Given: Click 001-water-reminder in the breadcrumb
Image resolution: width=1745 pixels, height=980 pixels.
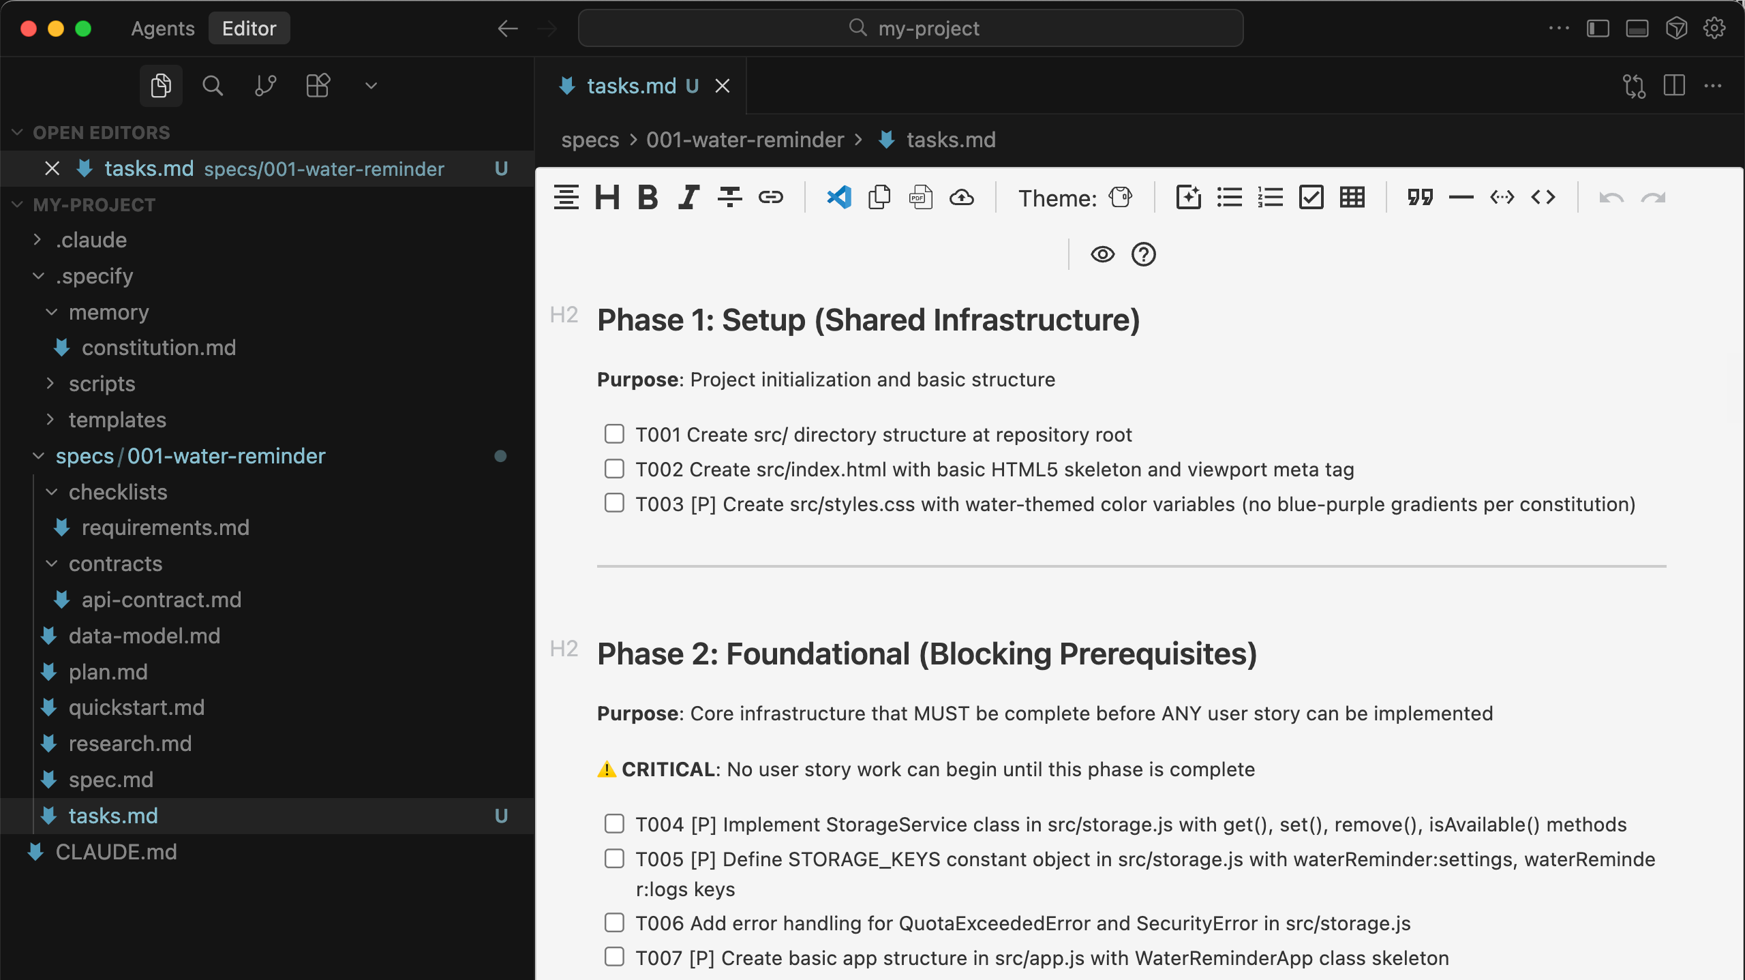Looking at the screenshot, I should [744, 140].
